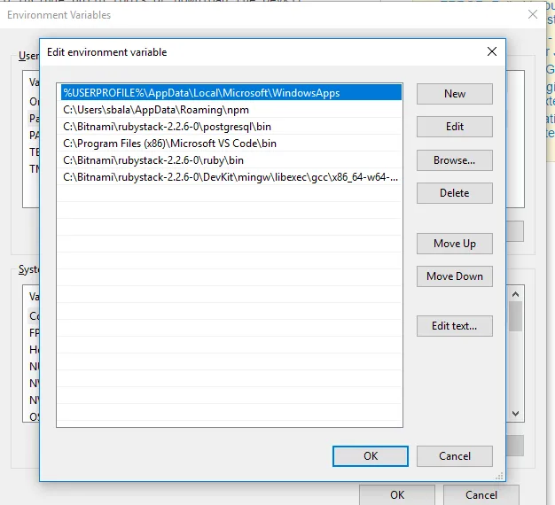Select the Roaming\npm path entry
The height and width of the screenshot is (505, 555).
pos(231,110)
